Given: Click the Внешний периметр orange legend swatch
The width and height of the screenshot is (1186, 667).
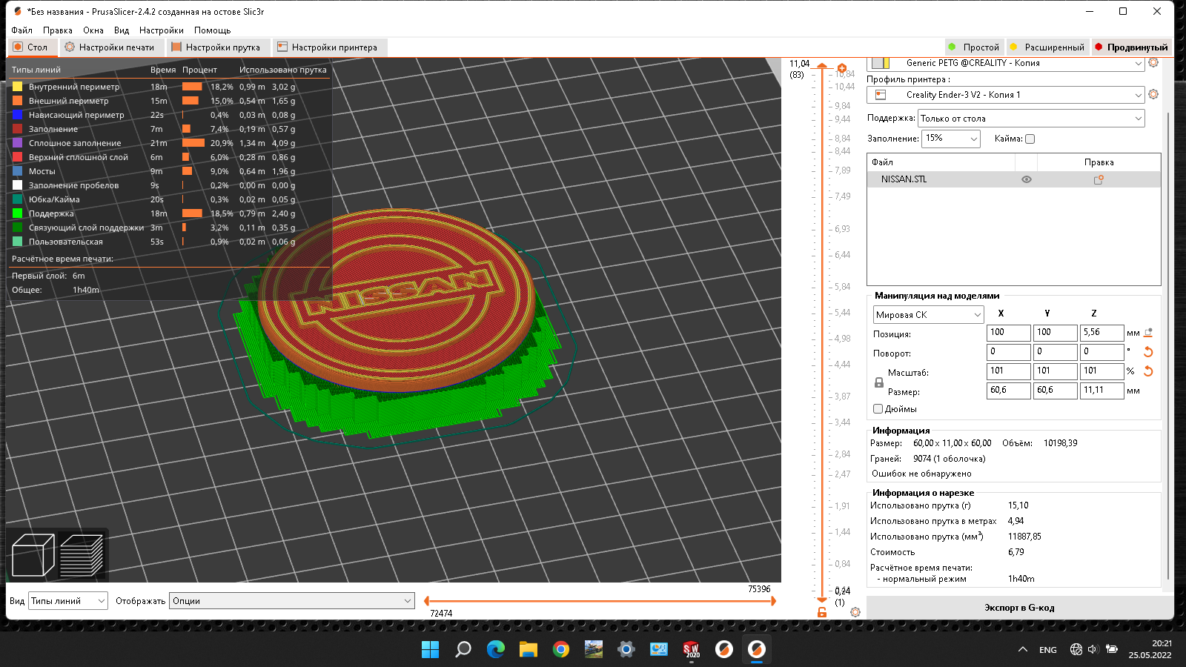Looking at the screenshot, I should [17, 101].
